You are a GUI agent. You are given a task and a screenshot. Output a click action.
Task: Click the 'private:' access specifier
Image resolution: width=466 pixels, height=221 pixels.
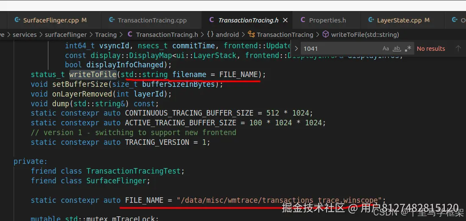point(31,161)
